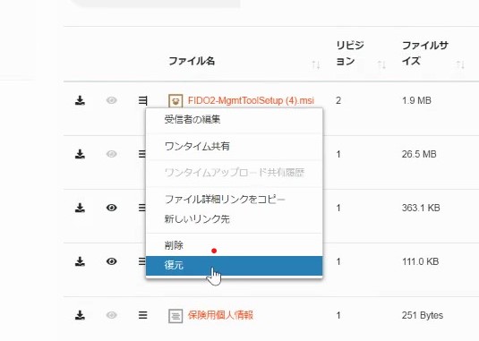479x341 pixels.
Task: Download the 363.1 KB file
Action: tap(80, 208)
